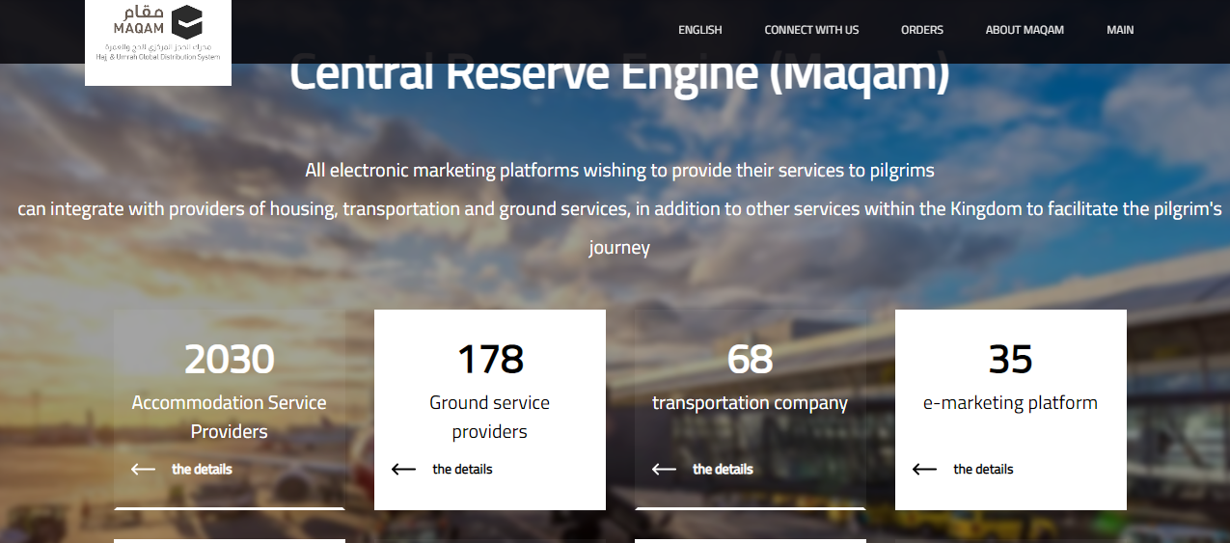Click the Central Reserve Engine (Maqam) heading
The image size is (1230, 543).
[619, 75]
